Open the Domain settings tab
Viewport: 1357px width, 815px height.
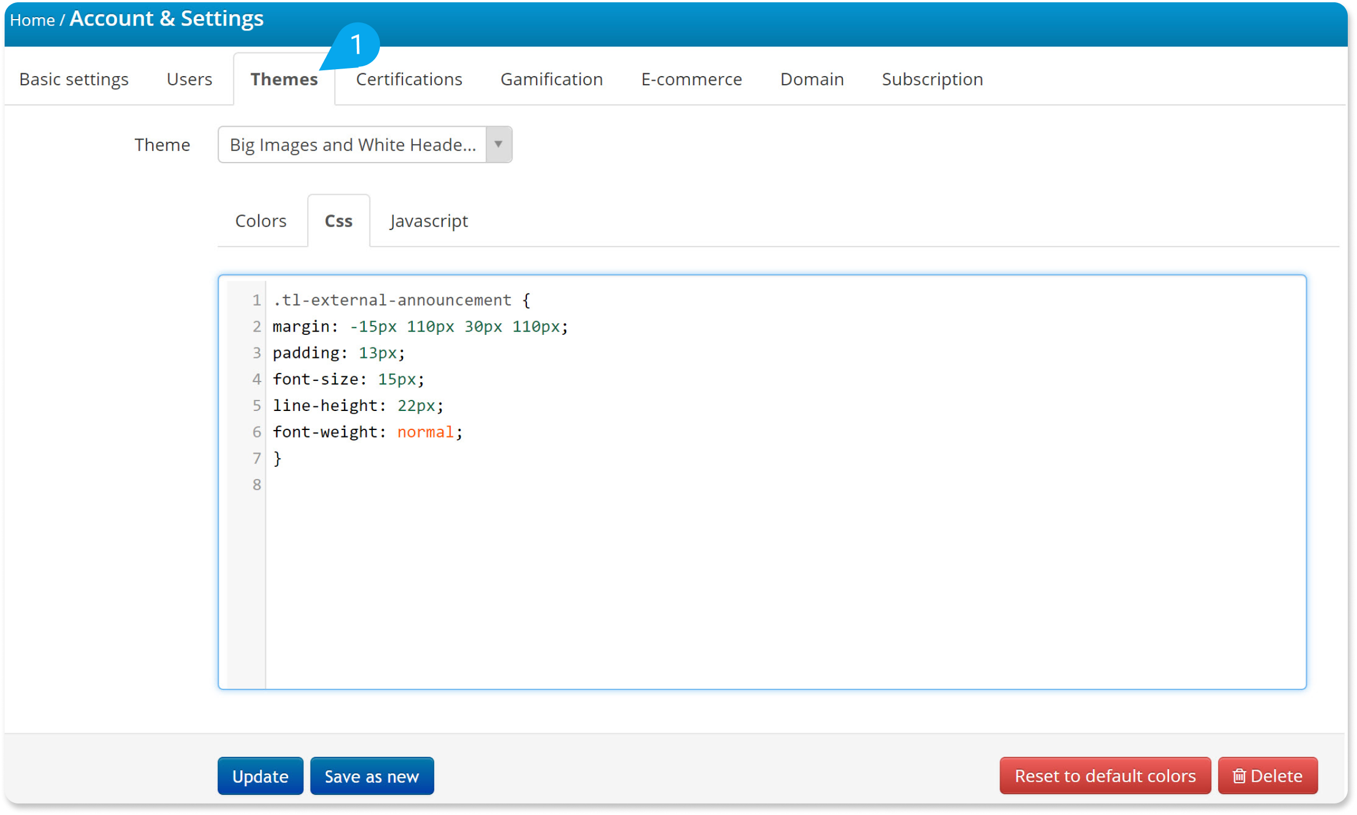coord(812,79)
